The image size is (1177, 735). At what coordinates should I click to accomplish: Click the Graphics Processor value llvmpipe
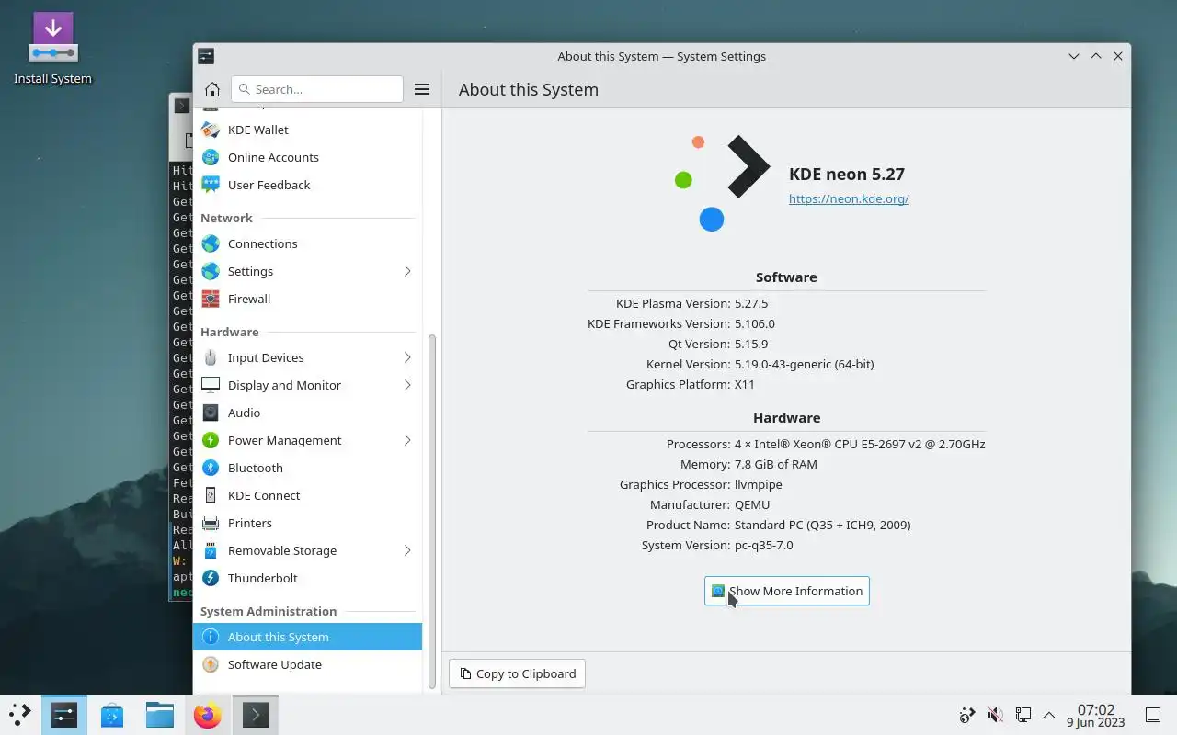(759, 484)
